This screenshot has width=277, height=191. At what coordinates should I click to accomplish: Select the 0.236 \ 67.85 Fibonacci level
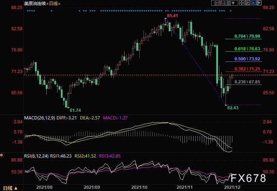(247, 82)
